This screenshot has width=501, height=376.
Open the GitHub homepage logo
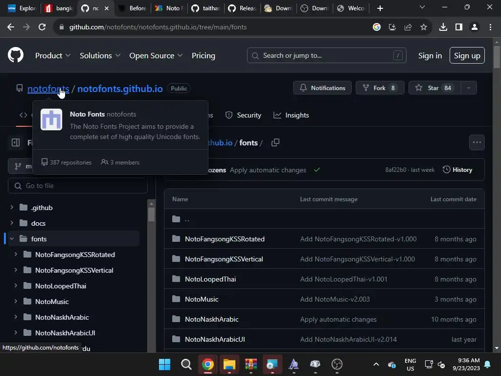pyautogui.click(x=16, y=55)
